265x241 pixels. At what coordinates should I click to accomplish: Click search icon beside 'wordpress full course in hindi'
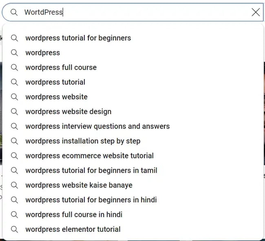pyautogui.click(x=14, y=215)
